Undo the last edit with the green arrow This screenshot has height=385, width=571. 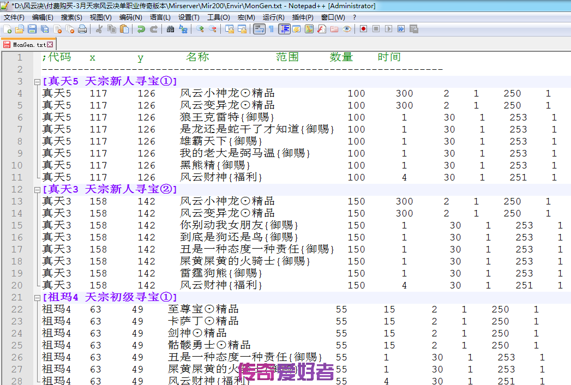(x=141, y=29)
